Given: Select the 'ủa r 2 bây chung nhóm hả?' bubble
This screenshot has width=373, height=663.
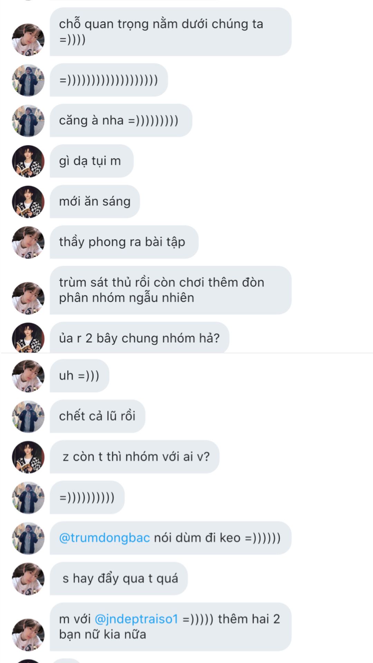Looking at the screenshot, I should pos(140,338).
